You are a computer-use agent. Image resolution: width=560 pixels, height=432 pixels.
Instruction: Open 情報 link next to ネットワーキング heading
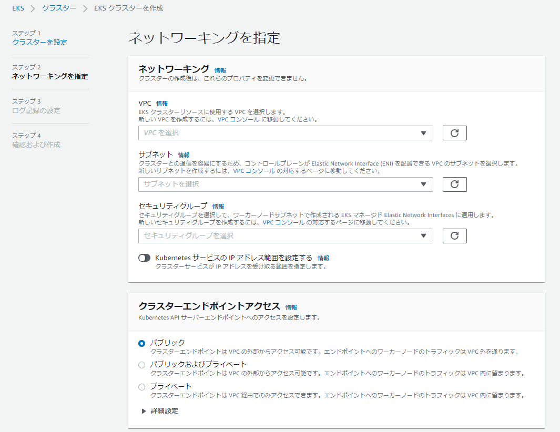tap(220, 70)
